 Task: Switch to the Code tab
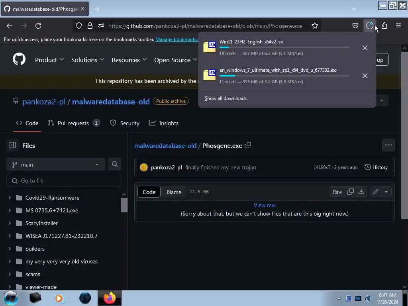[x=27, y=123]
